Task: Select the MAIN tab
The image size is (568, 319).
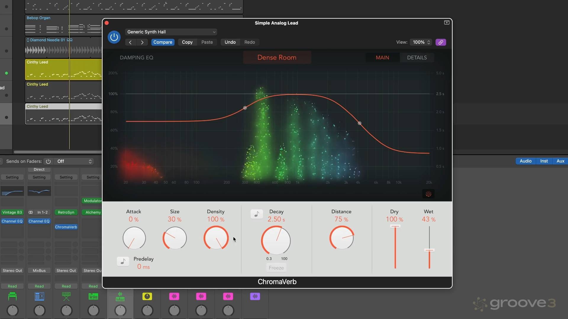Action: tap(382, 58)
